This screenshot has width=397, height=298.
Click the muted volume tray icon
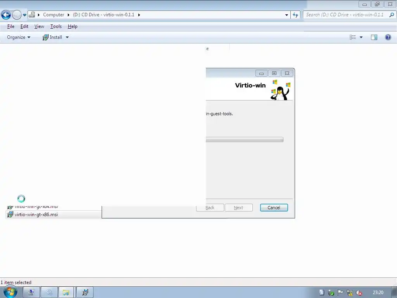click(359, 293)
